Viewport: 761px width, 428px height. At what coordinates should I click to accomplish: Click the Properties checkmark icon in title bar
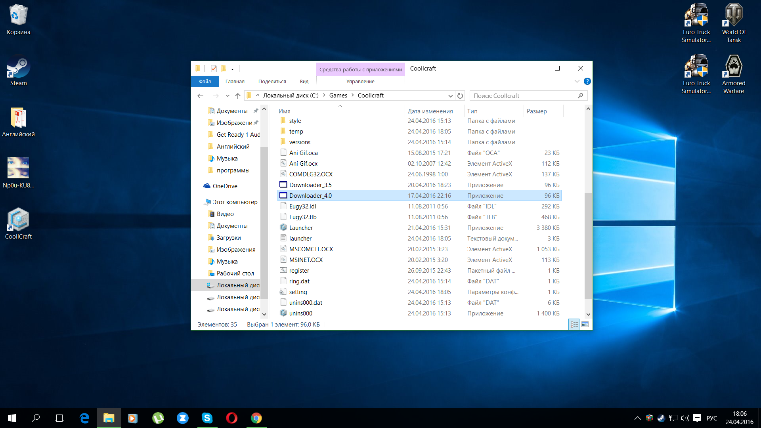(214, 69)
